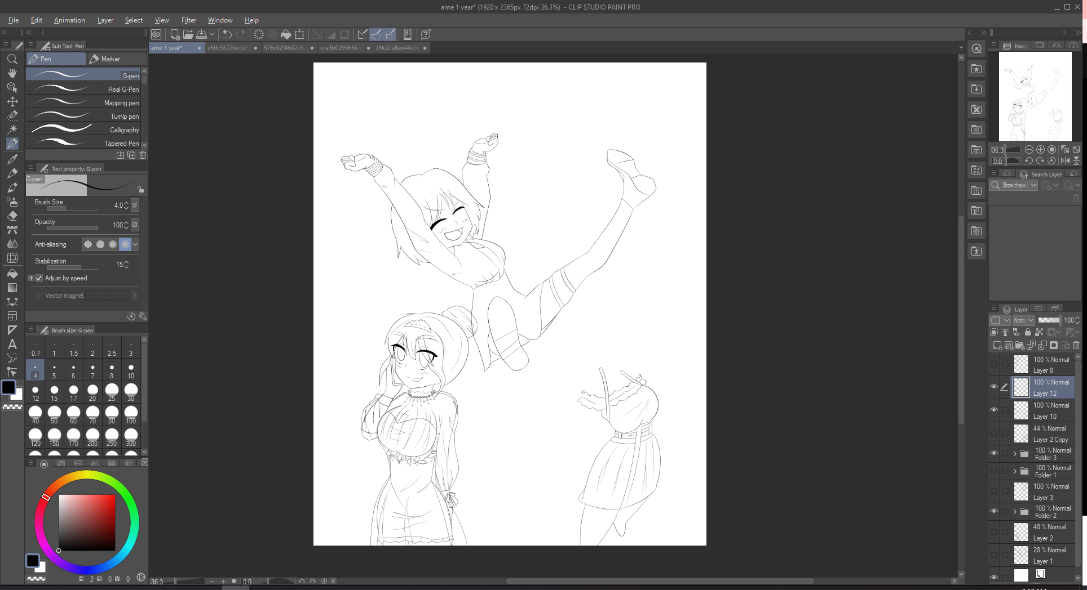Screen dimensions: 1087x590
Task: Click the Opacity slider in tool property
Action: pos(72,228)
